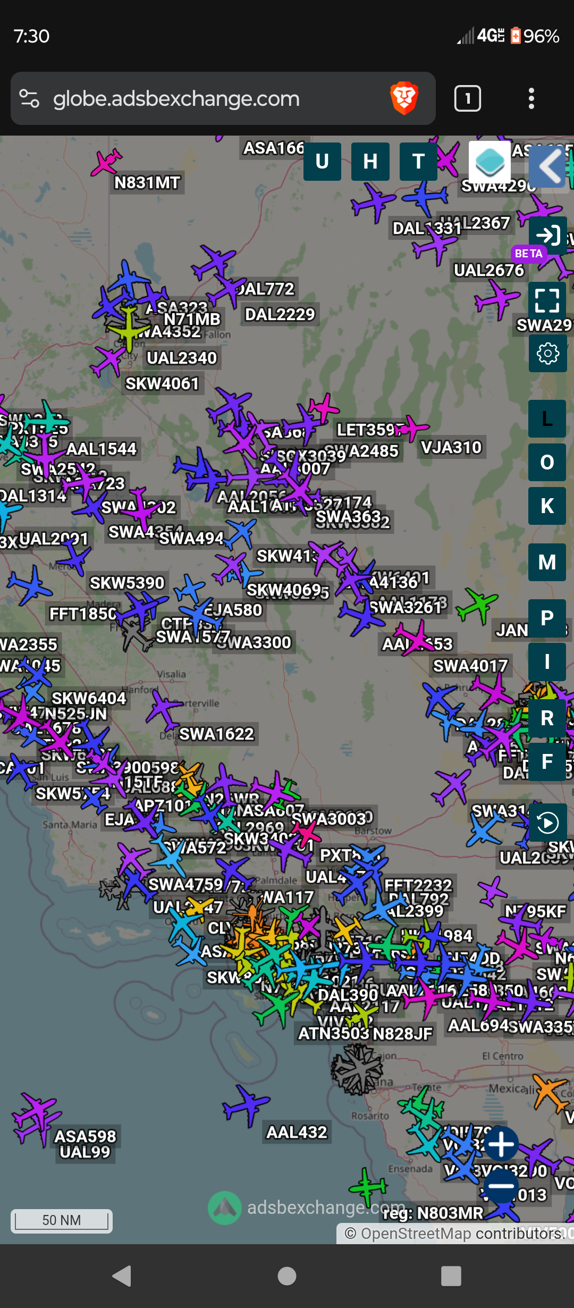Tap Android back navigation button
The height and width of the screenshot is (1308, 574).
pos(122,1276)
